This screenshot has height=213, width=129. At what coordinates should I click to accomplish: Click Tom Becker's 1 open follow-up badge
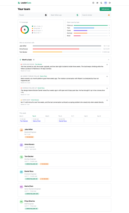31,164
